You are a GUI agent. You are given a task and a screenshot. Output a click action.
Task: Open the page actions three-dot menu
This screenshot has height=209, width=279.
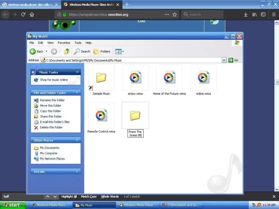pos(167,14)
